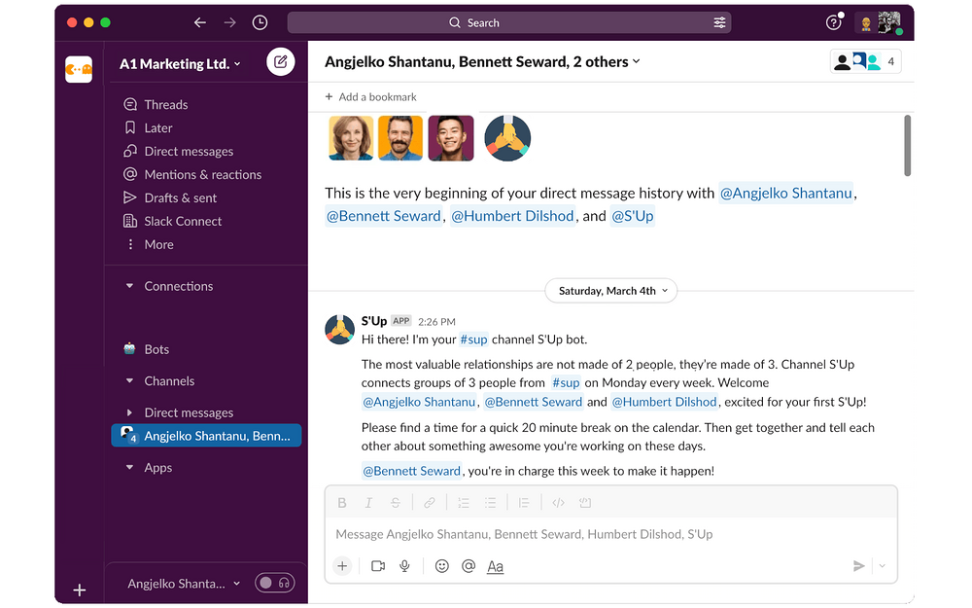Toggle the huddle headphones switch
Screen dimensions: 972x608
coord(275,583)
